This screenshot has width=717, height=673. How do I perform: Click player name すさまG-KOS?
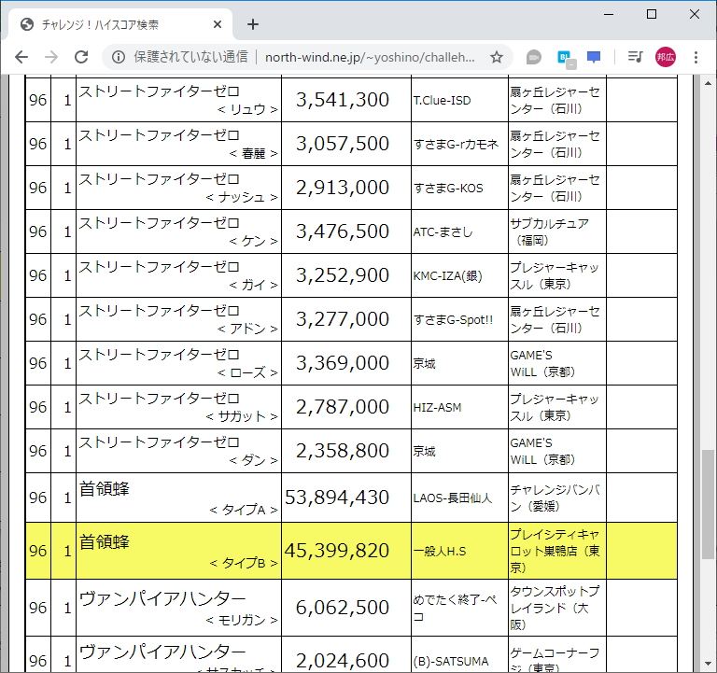(x=448, y=189)
